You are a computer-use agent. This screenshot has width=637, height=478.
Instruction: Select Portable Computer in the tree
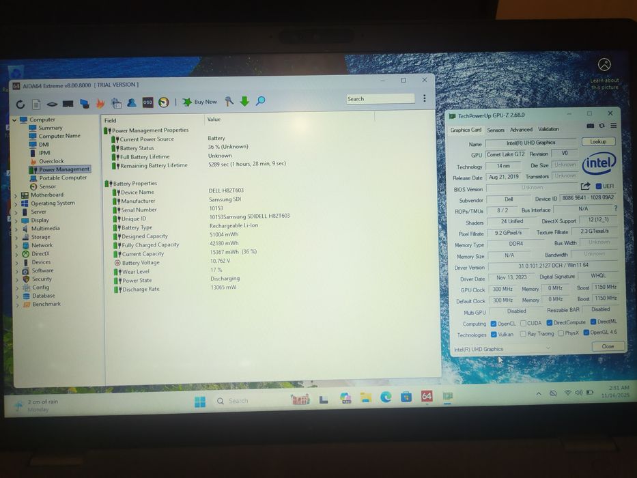click(63, 178)
